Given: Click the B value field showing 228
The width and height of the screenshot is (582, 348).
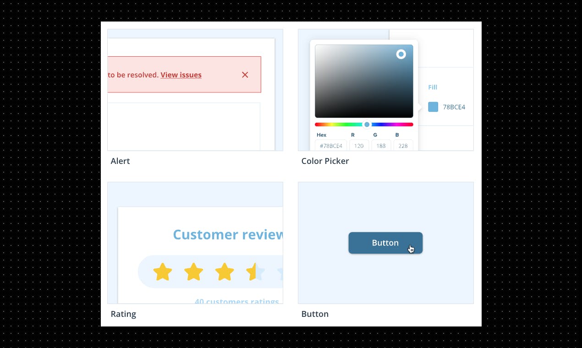Looking at the screenshot, I should (403, 145).
